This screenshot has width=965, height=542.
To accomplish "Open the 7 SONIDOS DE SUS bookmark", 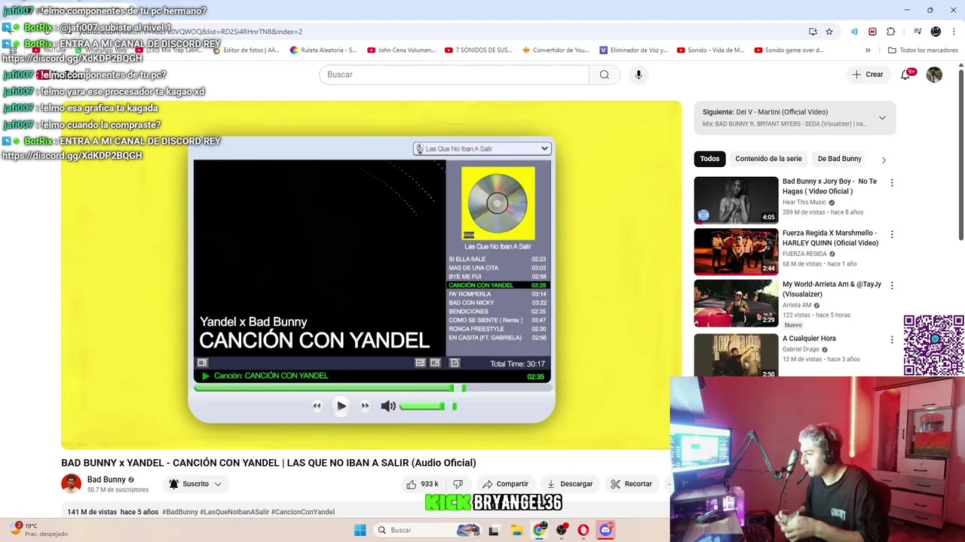I will [479, 50].
